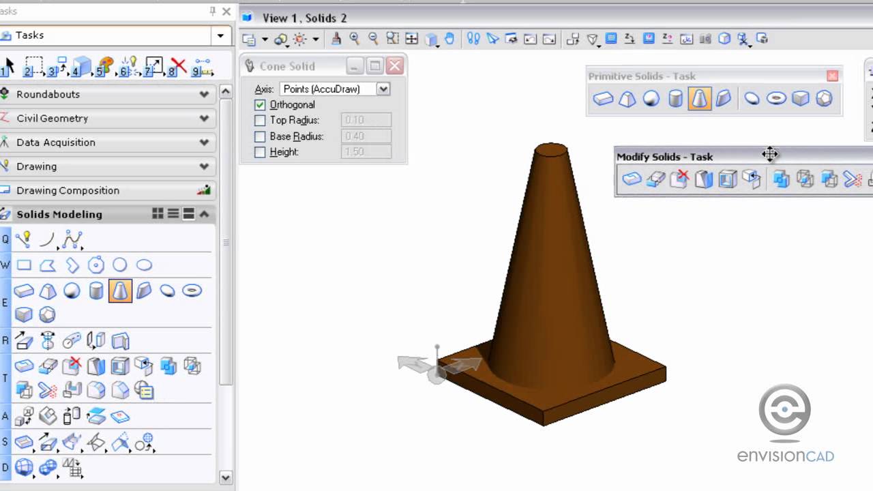This screenshot has height=491, width=873.
Task: Select the Place Arc tool in row Q
Action: point(47,239)
